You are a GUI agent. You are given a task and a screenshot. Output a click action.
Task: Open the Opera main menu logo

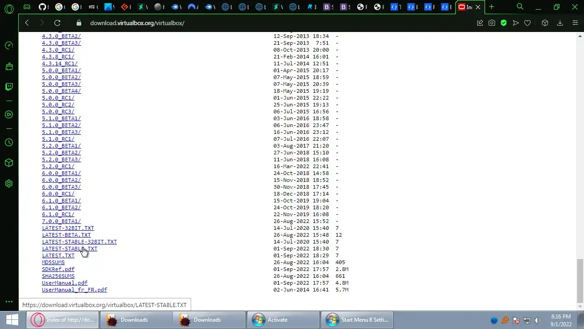pos(9,8)
